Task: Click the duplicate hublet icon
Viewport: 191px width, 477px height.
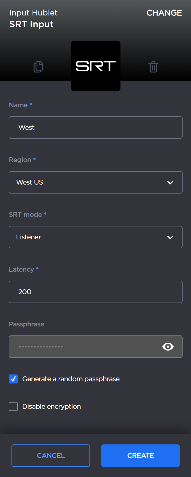Action: click(38, 67)
